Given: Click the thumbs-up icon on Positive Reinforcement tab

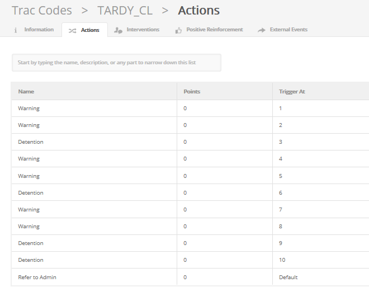Looking at the screenshot, I should click(178, 30).
